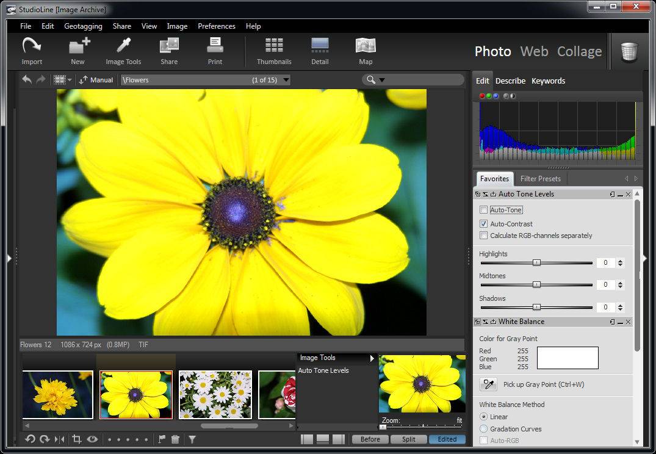
Task: Select the vertical split layout button
Action: [x=307, y=439]
